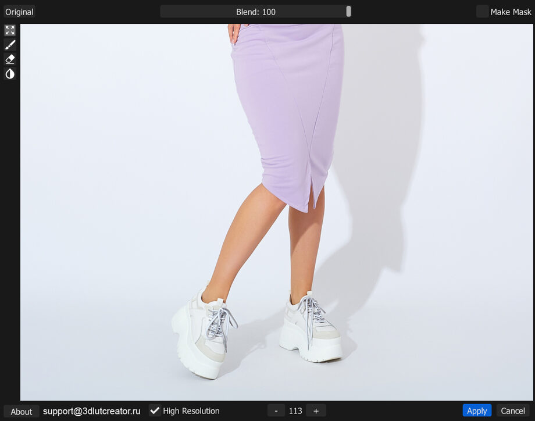This screenshot has height=421, width=535.
Task: Click the lilac skirt in the preview
Action: [288, 105]
